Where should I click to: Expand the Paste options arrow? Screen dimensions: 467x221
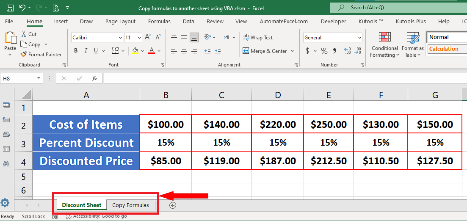coord(10,55)
